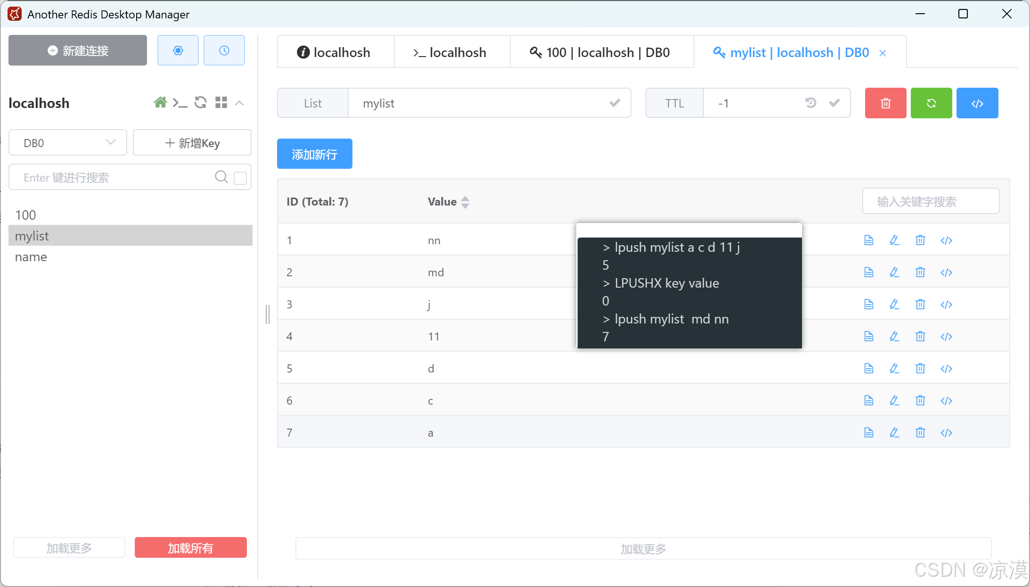This screenshot has height=587, width=1030.
Task: Click the red delete key button
Action: (885, 103)
